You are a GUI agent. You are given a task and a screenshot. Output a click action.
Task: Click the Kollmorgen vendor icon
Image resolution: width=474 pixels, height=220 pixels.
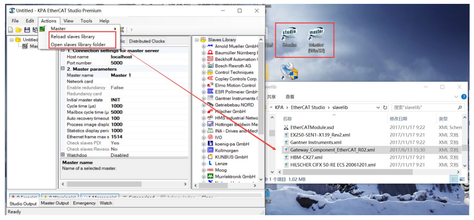point(210,150)
